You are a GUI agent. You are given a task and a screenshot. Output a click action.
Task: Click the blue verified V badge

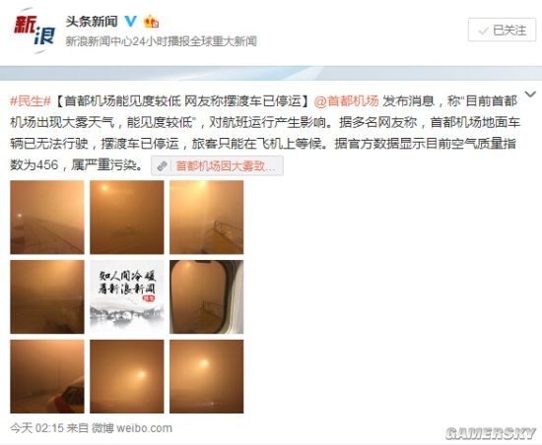pos(130,22)
